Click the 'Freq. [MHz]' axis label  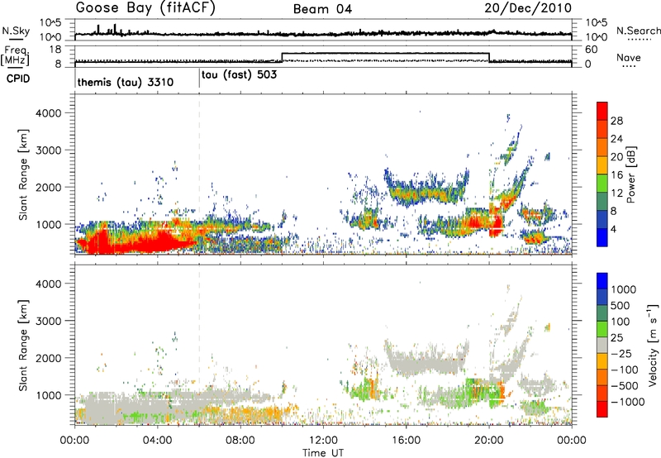(x=16, y=55)
